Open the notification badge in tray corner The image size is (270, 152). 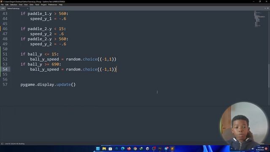coord(266,149)
